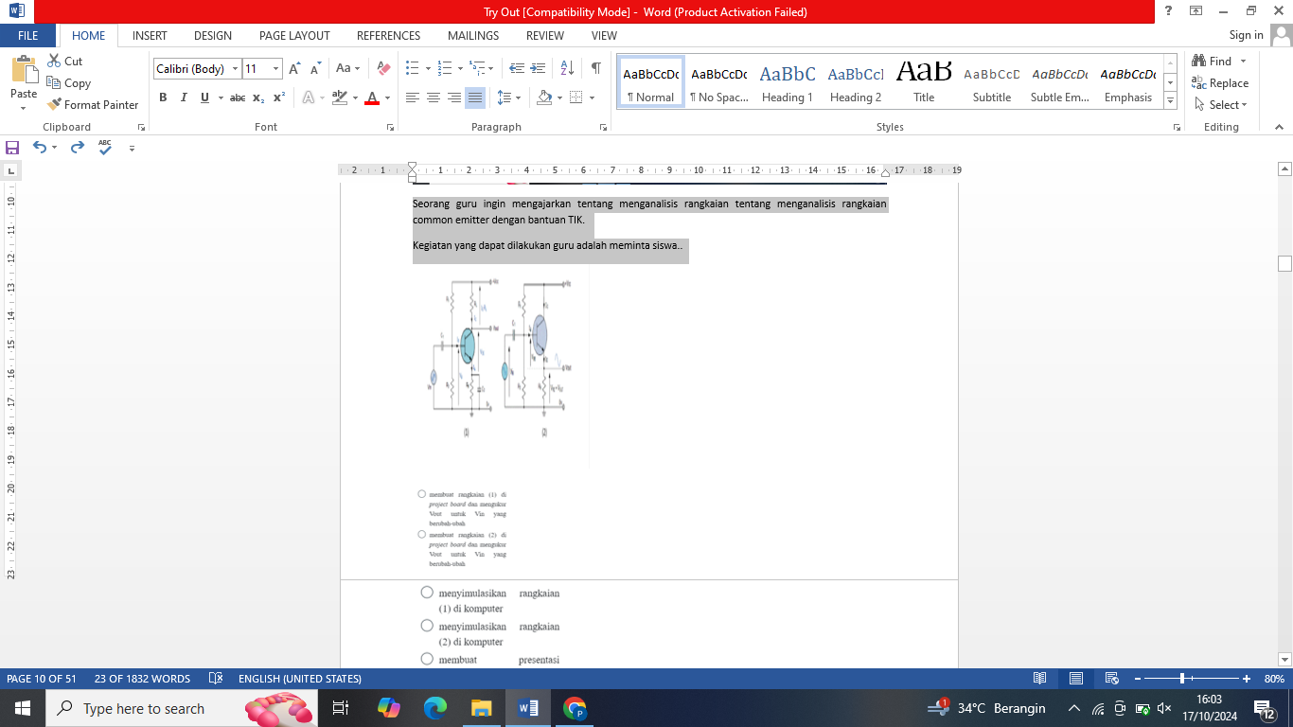Screen dimensions: 1293x727
Task: Justify the paragraph text
Action: (475, 98)
